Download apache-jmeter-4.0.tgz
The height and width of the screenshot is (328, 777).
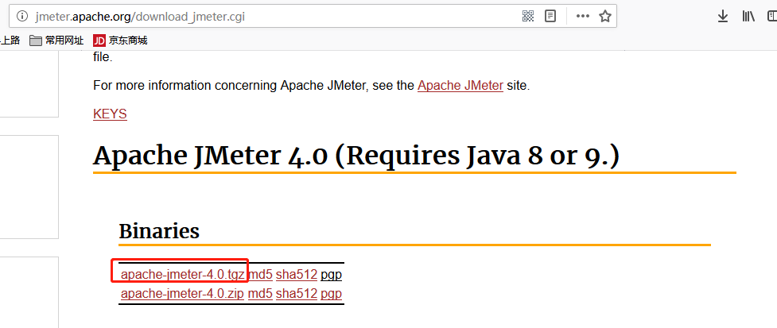coord(183,274)
